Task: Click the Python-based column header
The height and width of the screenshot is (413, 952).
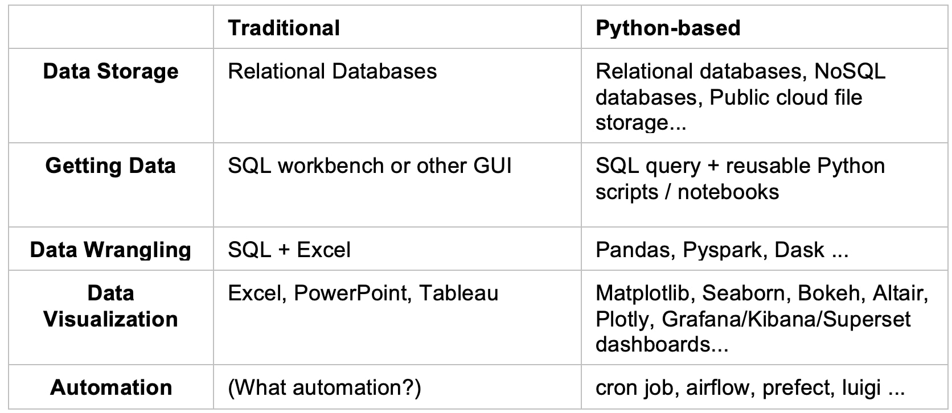Action: click(x=667, y=28)
